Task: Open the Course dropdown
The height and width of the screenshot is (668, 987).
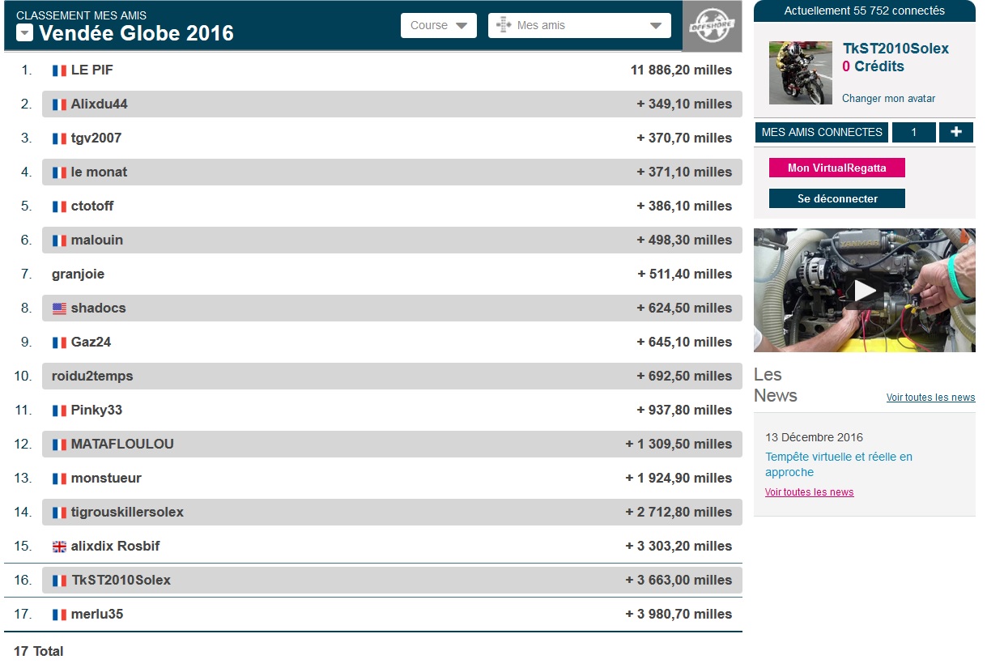Action: pyautogui.click(x=438, y=25)
